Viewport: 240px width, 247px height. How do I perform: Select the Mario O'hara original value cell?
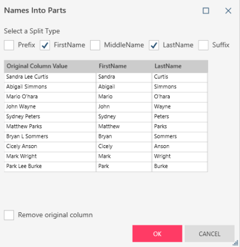[50, 97]
